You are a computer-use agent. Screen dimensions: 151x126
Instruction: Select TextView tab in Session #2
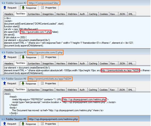[x=20, y=14]
